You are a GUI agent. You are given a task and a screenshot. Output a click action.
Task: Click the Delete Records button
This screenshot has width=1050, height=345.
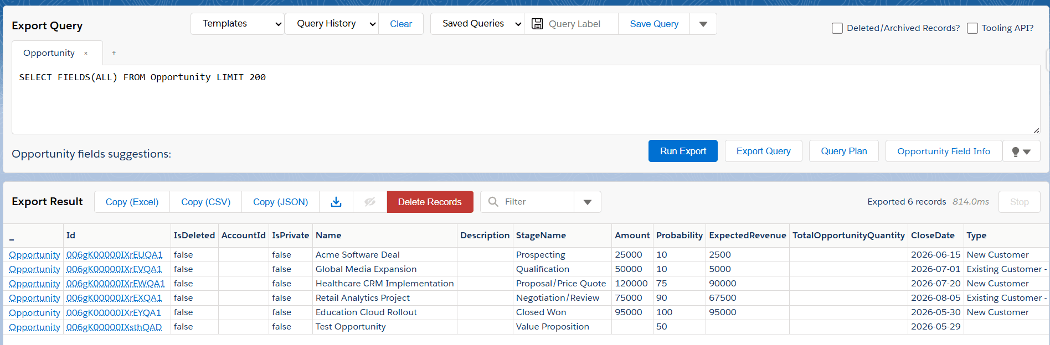430,202
